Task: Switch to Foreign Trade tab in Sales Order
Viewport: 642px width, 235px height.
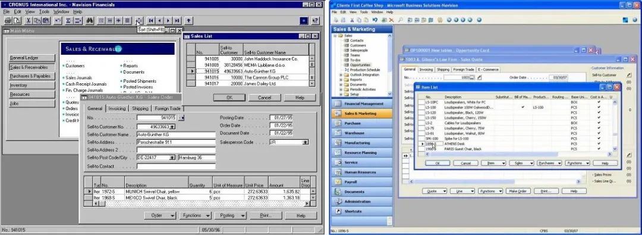Action: coord(167,109)
